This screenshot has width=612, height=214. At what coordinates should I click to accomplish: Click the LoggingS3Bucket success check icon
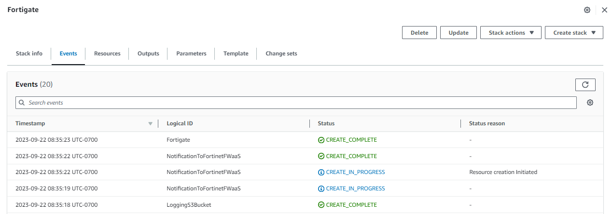pos(321,205)
